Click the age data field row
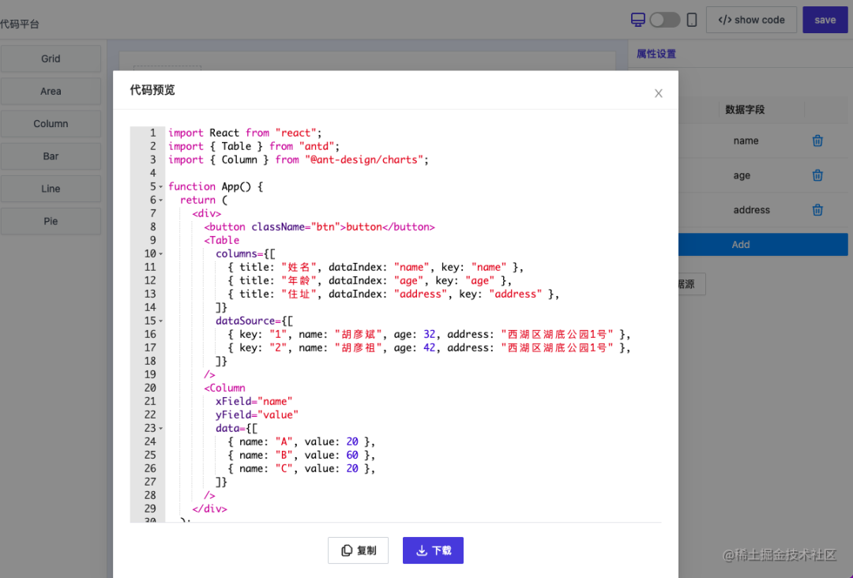This screenshot has height=578, width=853. (763, 175)
